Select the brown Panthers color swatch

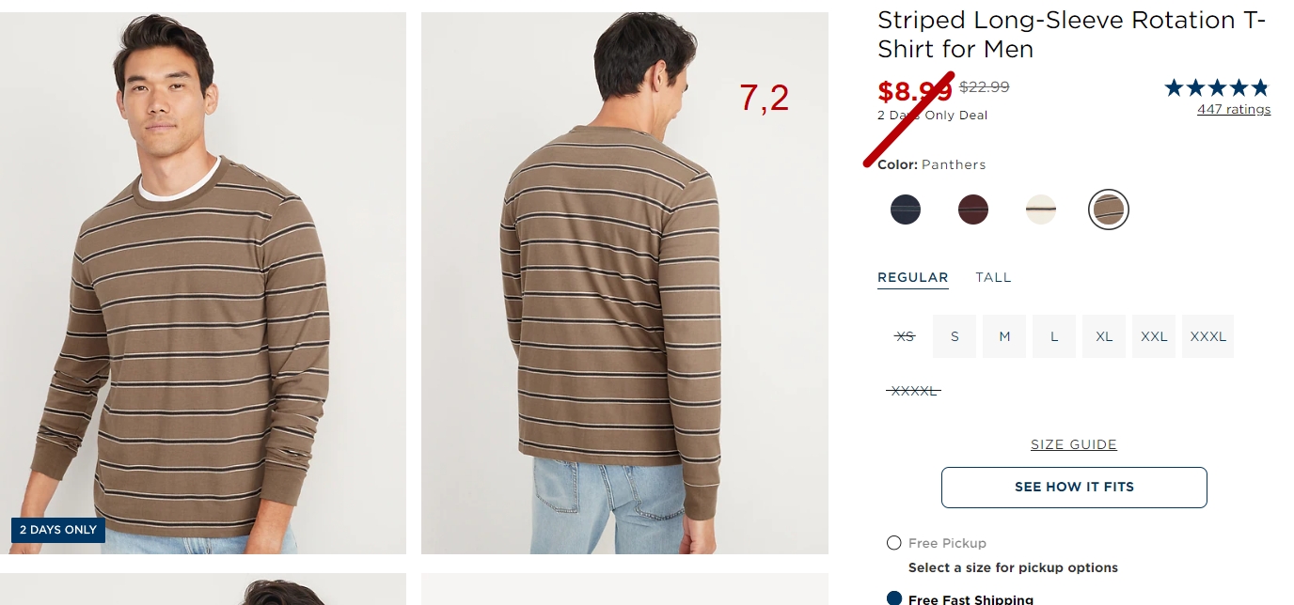pos(1108,209)
